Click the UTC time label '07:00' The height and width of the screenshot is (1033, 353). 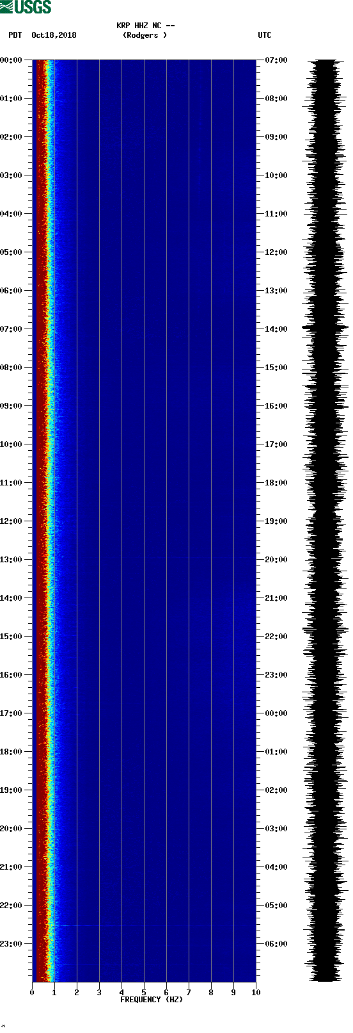tap(276, 60)
